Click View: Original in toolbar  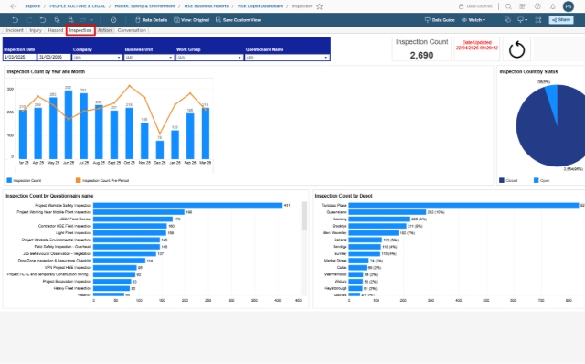(192, 20)
